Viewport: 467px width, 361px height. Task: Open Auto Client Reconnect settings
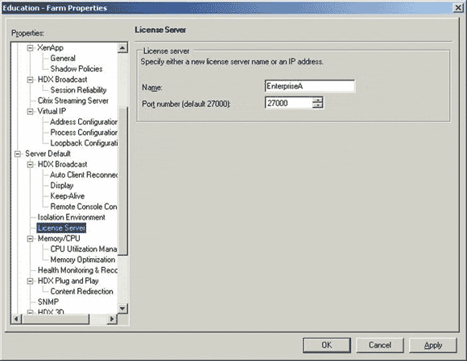point(84,174)
